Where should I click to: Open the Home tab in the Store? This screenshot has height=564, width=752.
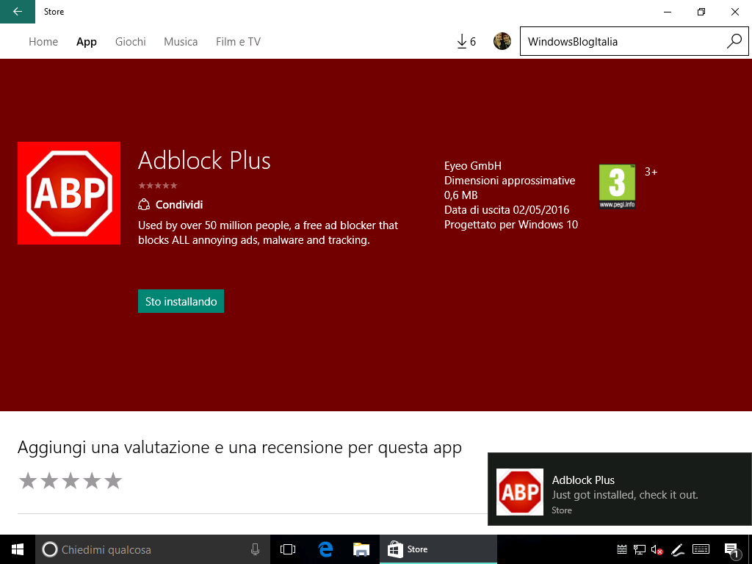[43, 42]
